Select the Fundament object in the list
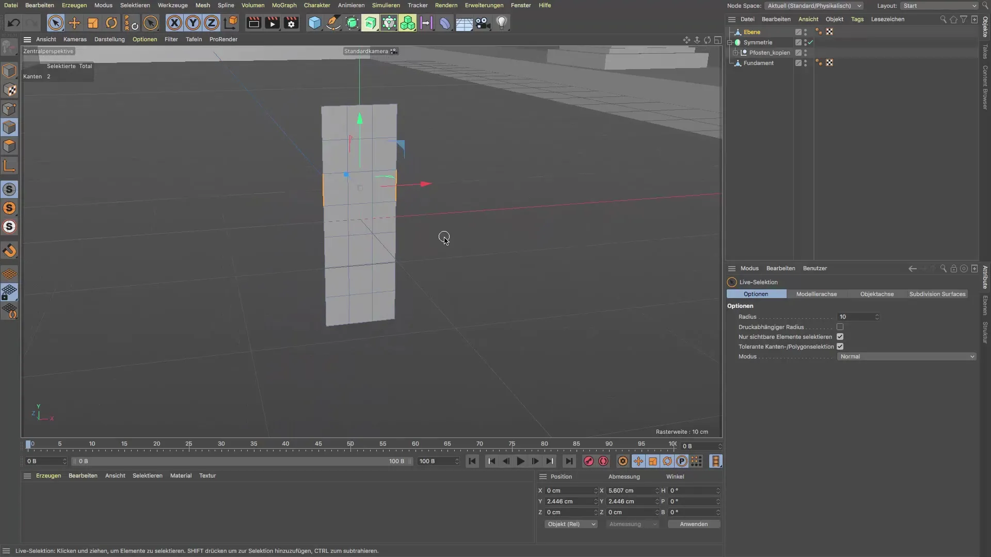The height and width of the screenshot is (557, 991). click(758, 63)
